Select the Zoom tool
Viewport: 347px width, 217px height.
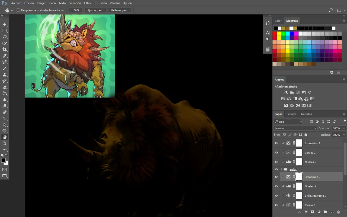5,143
